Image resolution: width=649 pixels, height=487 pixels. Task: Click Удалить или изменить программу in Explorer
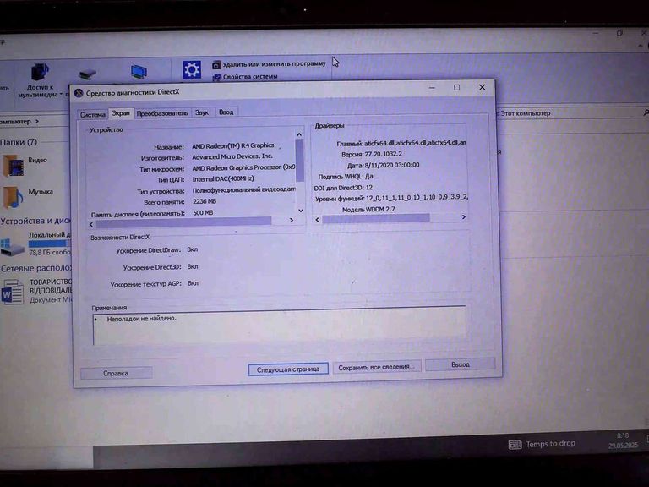[270, 64]
